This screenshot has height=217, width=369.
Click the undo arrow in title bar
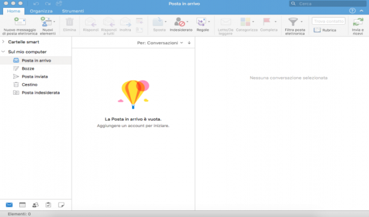coord(36,4)
